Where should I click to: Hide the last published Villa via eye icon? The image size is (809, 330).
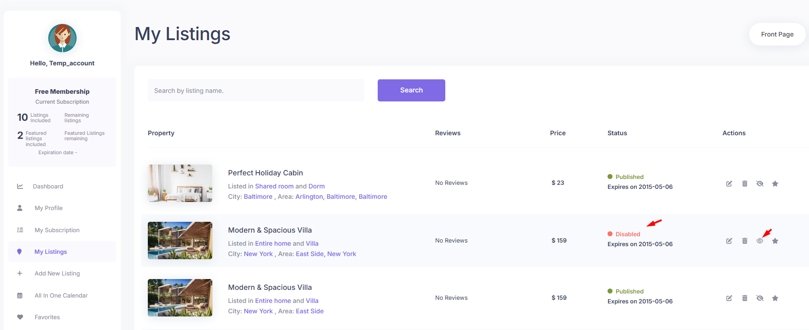pyautogui.click(x=760, y=298)
